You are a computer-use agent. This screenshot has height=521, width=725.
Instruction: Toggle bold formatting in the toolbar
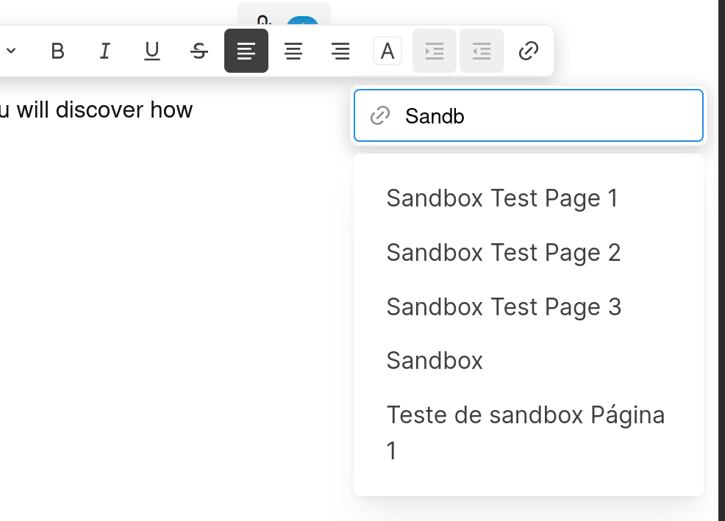58,51
